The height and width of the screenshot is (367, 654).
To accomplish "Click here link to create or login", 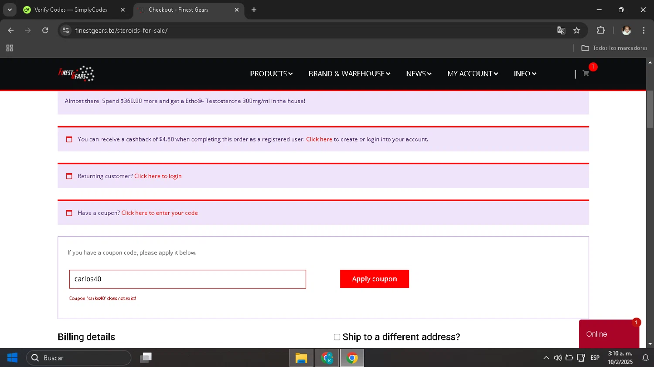I will [x=319, y=139].
